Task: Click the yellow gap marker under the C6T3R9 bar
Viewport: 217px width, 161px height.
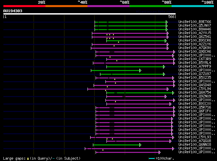Action: [x=117, y=61]
